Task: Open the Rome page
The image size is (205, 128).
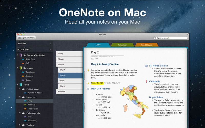Action: 69,54
